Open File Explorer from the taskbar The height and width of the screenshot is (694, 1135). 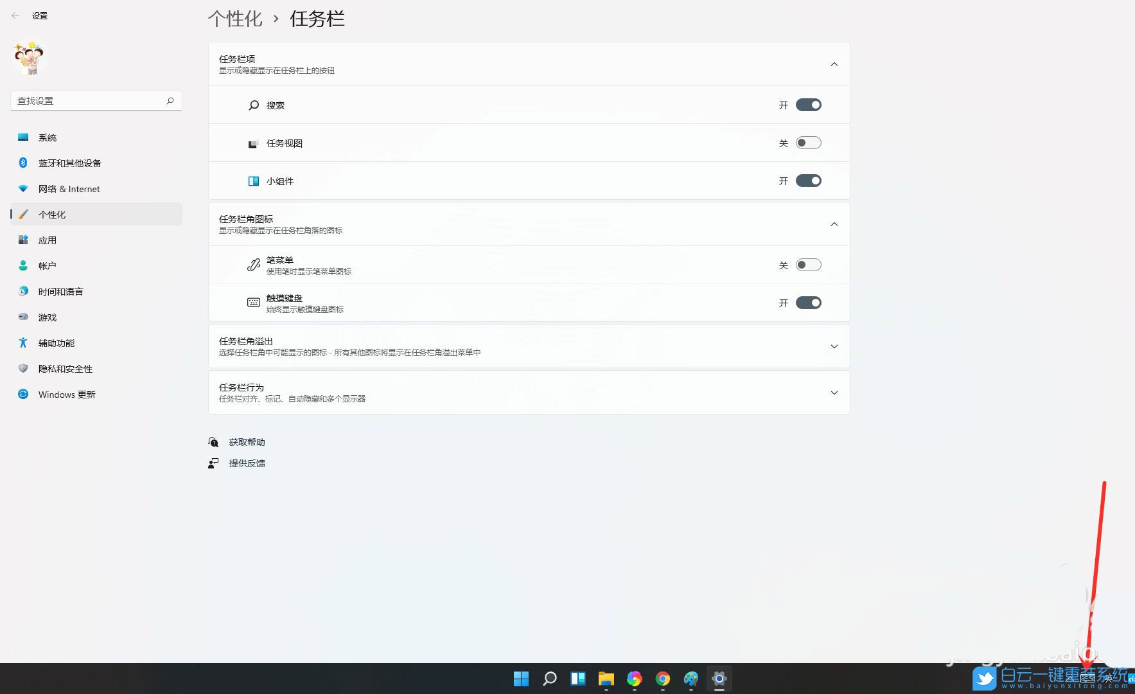[606, 679]
